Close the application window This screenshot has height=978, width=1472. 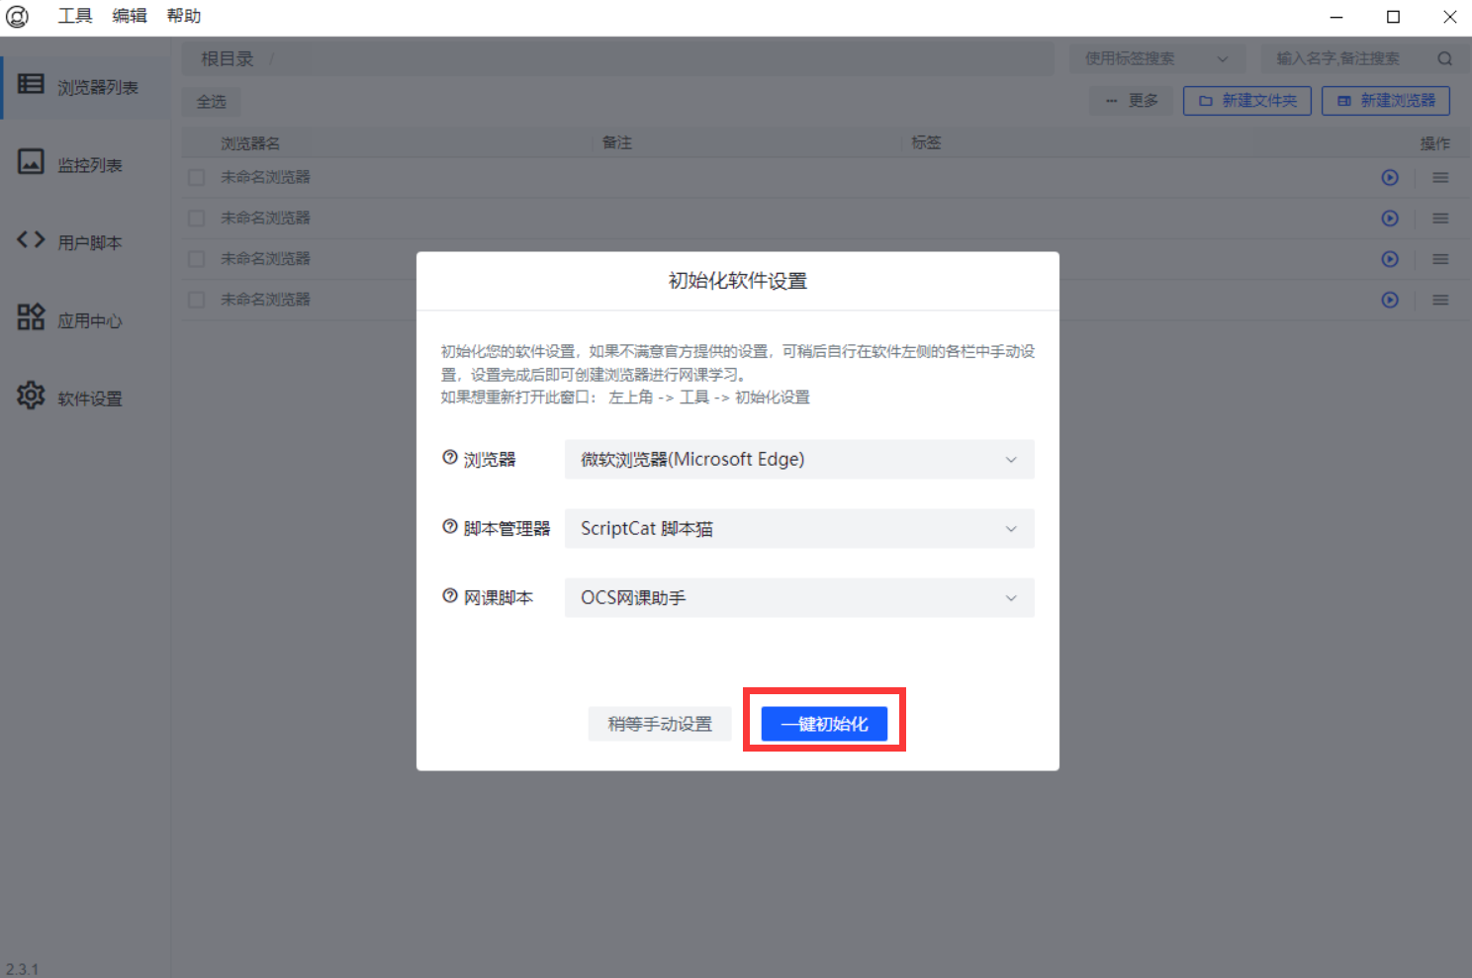(x=1449, y=17)
